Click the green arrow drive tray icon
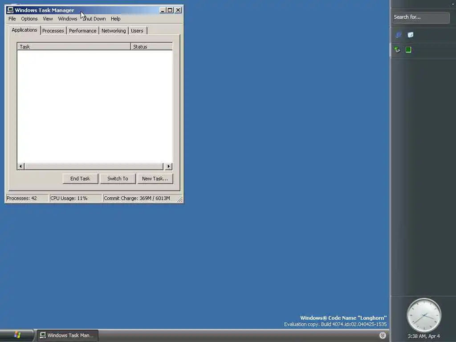Screen dimensions: 456x342 pos(397,50)
